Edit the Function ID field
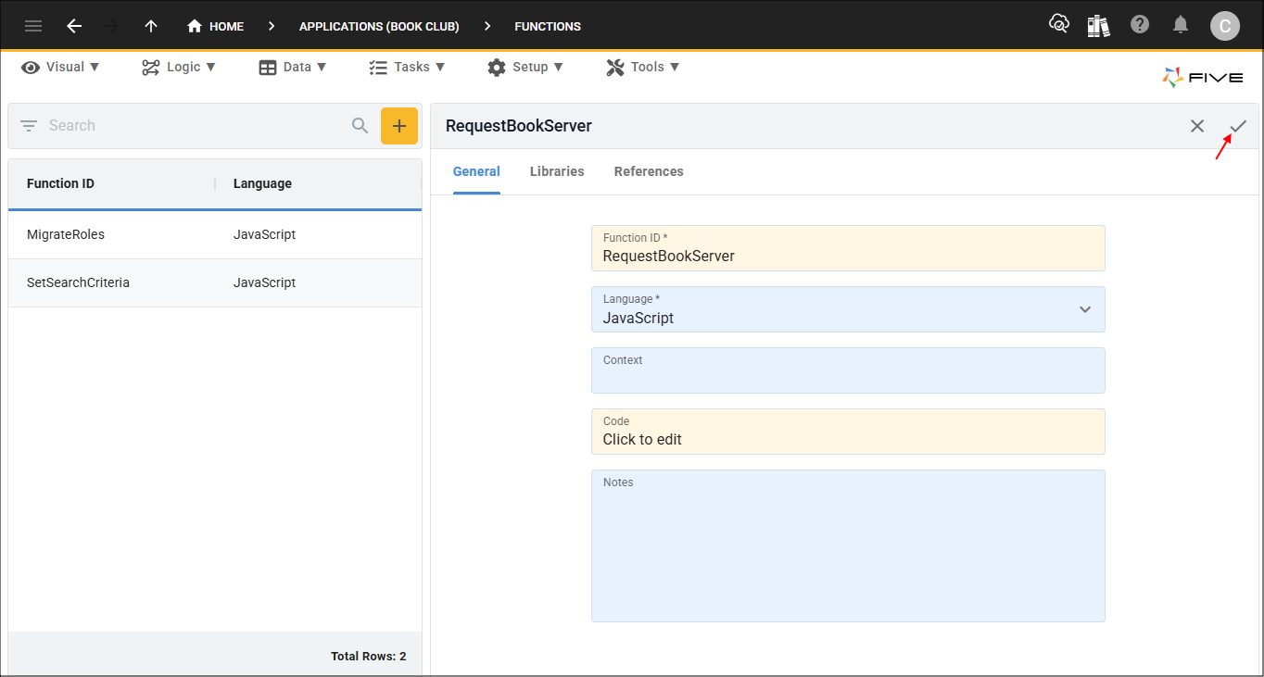This screenshot has width=1264, height=677. click(x=848, y=248)
